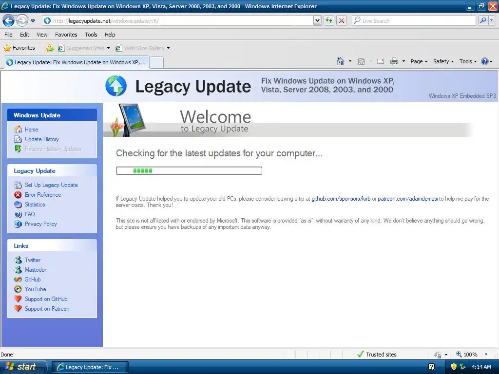Open the File menu
This screenshot has height=374, width=499.
coord(9,35)
